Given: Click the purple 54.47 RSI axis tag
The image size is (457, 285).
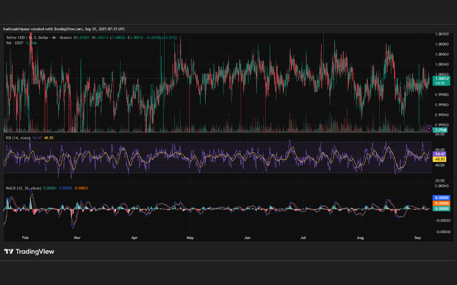Looking at the screenshot, I should (x=440, y=154).
